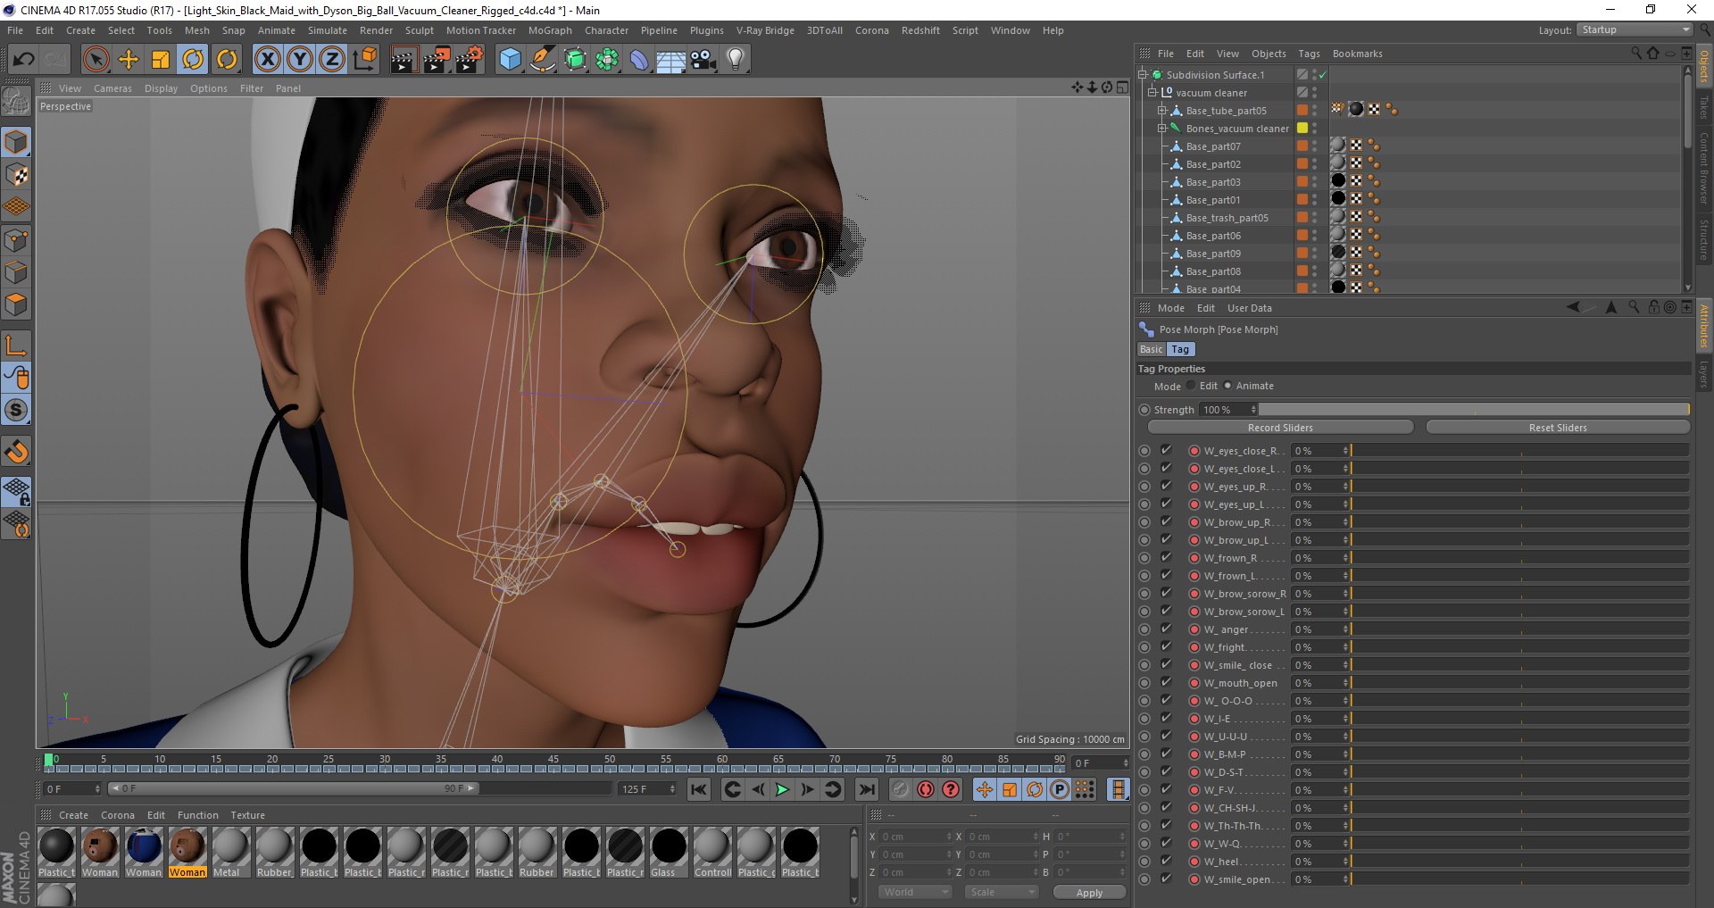Screen dimensions: 1714x908
Task: Click the Strength slider bar
Action: (1474, 410)
